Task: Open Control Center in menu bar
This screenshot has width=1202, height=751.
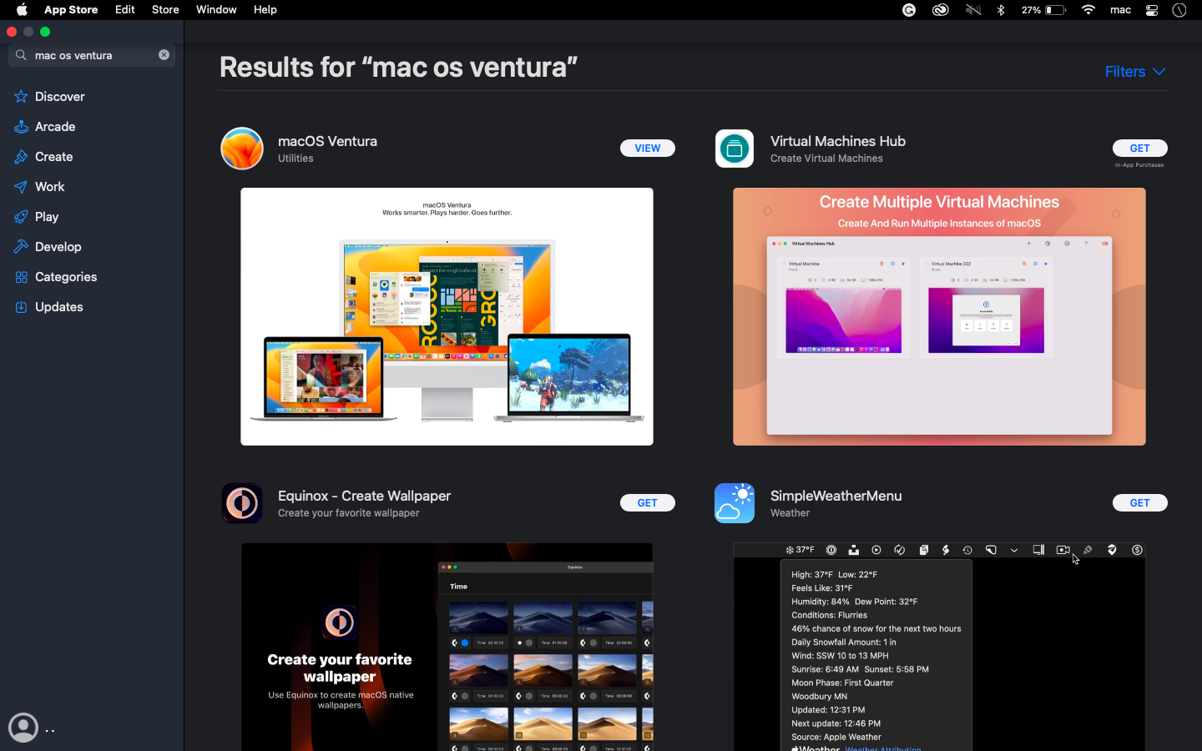Action: pos(1152,10)
